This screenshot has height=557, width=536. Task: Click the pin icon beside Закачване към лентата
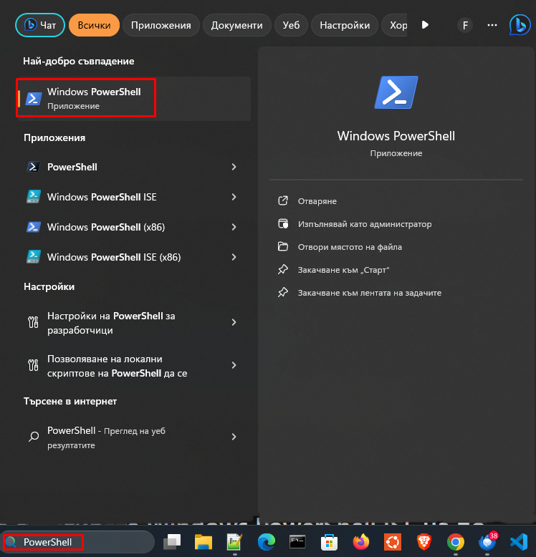pyautogui.click(x=283, y=292)
